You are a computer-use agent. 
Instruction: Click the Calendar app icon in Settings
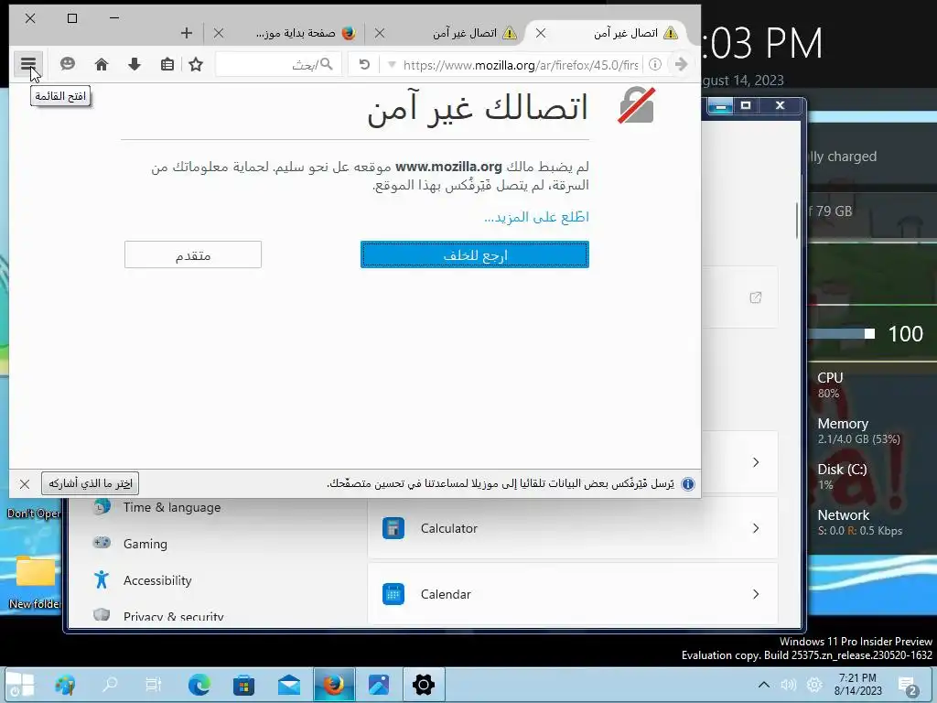point(393,593)
